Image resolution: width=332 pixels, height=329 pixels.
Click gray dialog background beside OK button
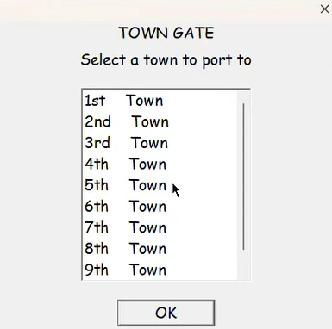pyautogui.click(x=273, y=313)
